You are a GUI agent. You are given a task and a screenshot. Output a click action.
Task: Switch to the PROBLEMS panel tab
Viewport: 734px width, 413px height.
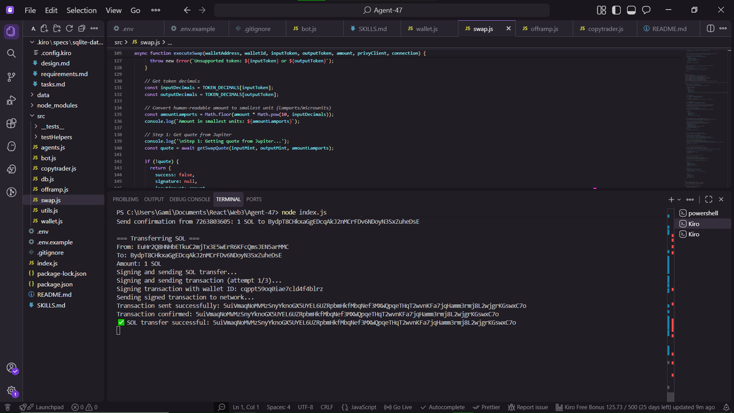click(x=125, y=199)
